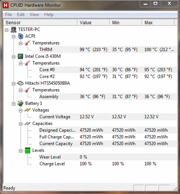Collapse the Levels group
180x194 pixels.
click(x=21, y=151)
